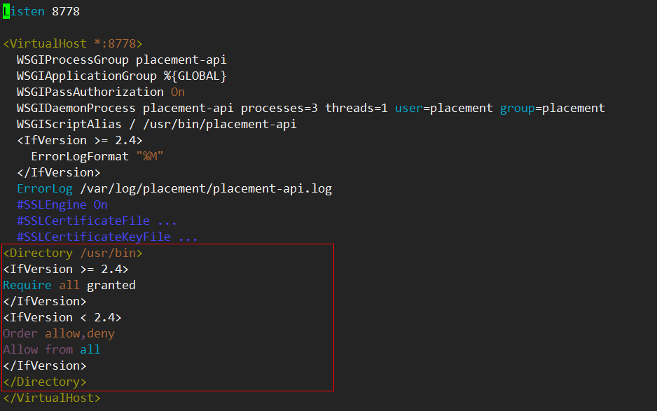Screen dimensions: 657x411
Task: Click the Directory /usr/bin opening tag
Action: [72, 253]
